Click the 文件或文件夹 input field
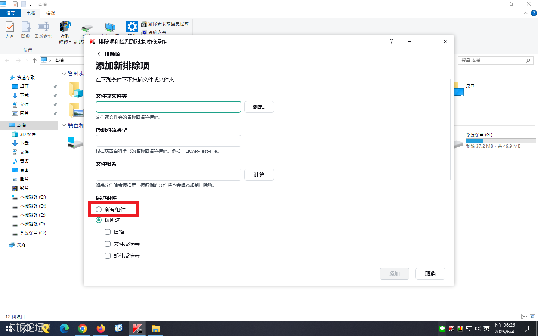Viewport: 538px width, 336px height. click(168, 107)
